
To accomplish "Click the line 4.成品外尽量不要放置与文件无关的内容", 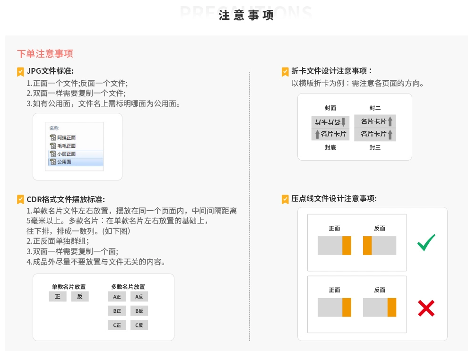I will coord(96,262).
